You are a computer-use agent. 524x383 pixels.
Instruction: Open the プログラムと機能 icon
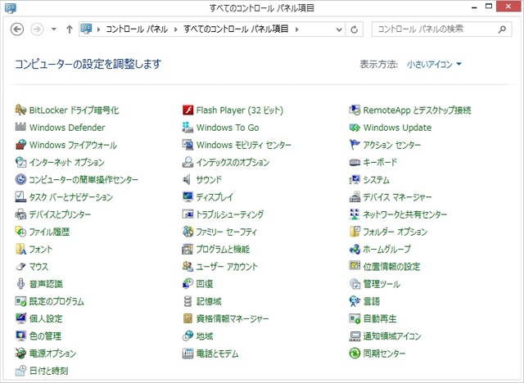point(187,249)
